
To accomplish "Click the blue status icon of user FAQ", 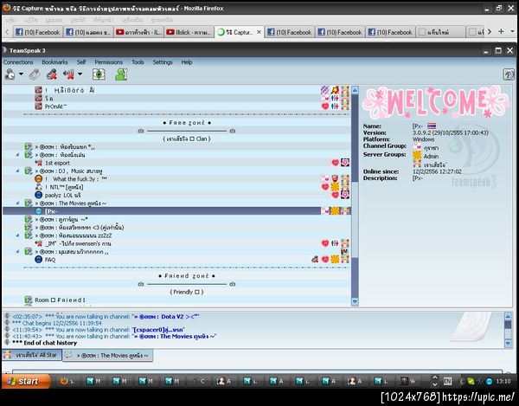I will [38, 260].
